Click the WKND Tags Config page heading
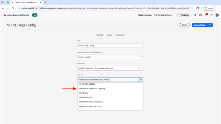This screenshot has width=221, height=124. [22, 25]
